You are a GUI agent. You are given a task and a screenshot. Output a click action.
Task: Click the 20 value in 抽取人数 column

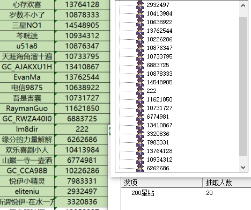(x=209, y=193)
